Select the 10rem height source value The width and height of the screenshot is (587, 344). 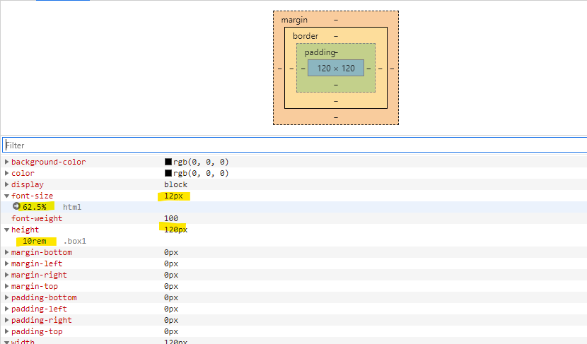coord(35,241)
